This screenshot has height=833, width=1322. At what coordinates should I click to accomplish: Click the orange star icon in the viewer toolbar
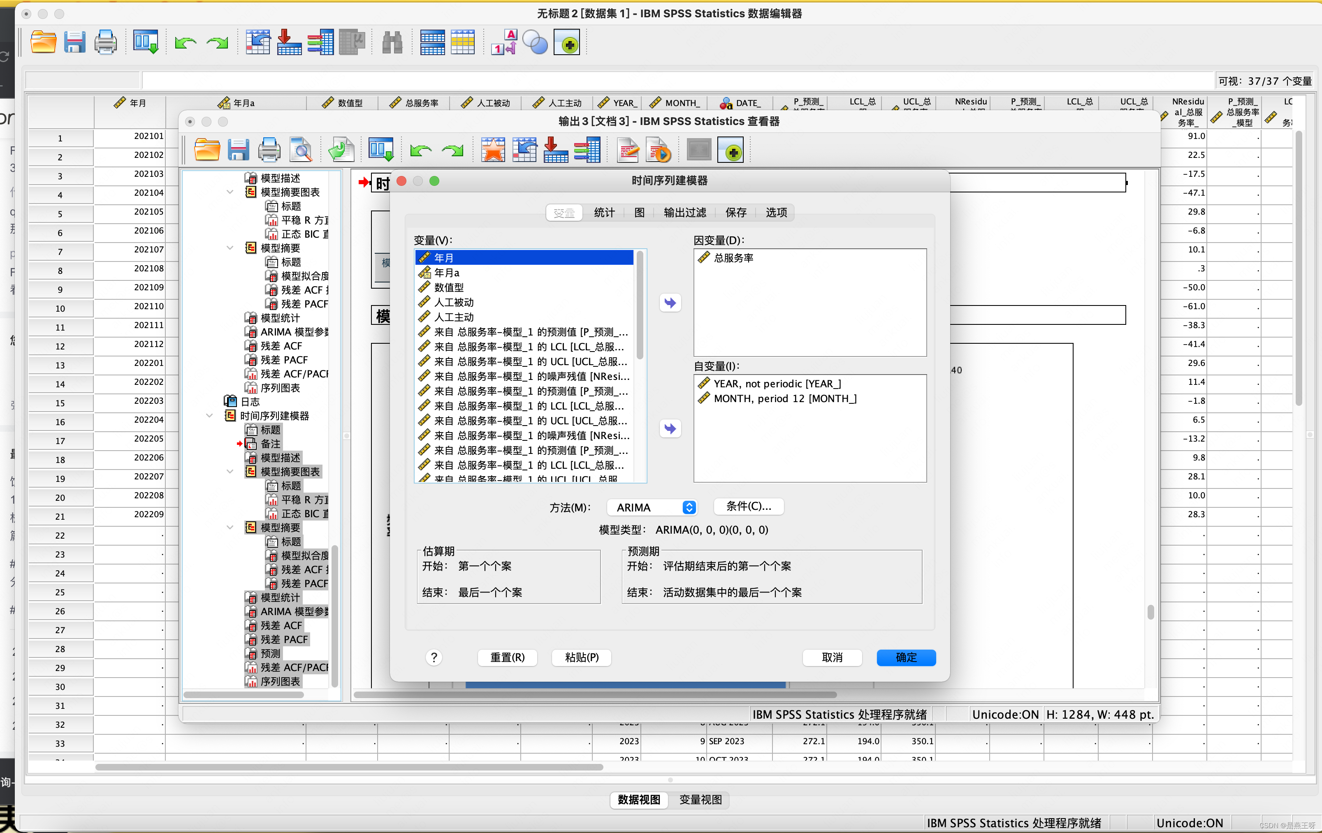pyautogui.click(x=492, y=150)
